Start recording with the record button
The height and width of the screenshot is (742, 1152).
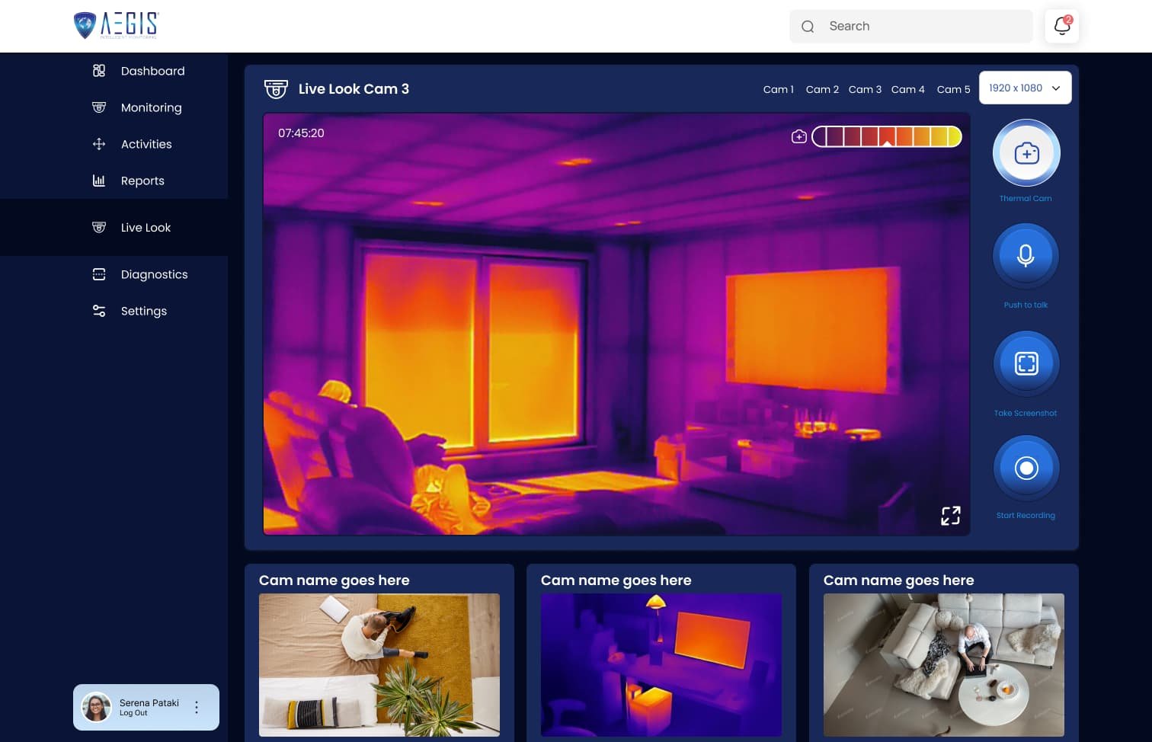[1026, 468]
